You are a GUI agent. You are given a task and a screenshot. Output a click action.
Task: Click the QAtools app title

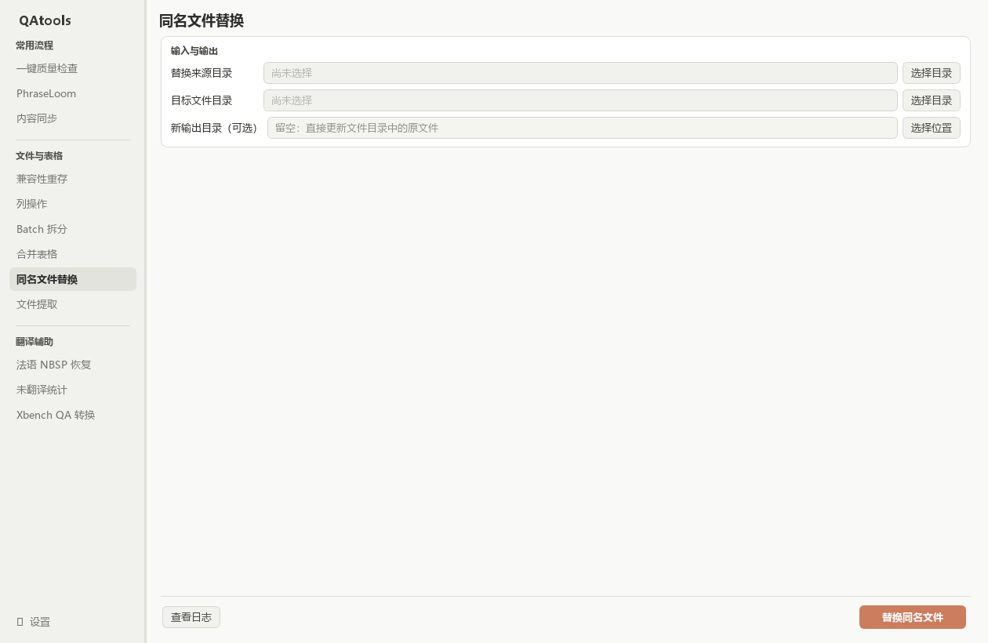[45, 20]
